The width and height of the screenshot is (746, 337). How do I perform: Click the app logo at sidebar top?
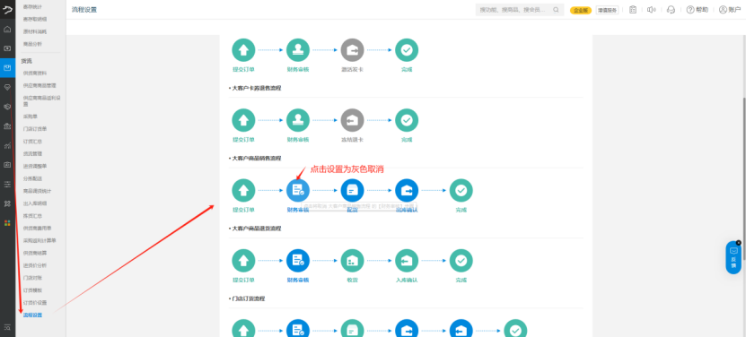pos(7,9)
